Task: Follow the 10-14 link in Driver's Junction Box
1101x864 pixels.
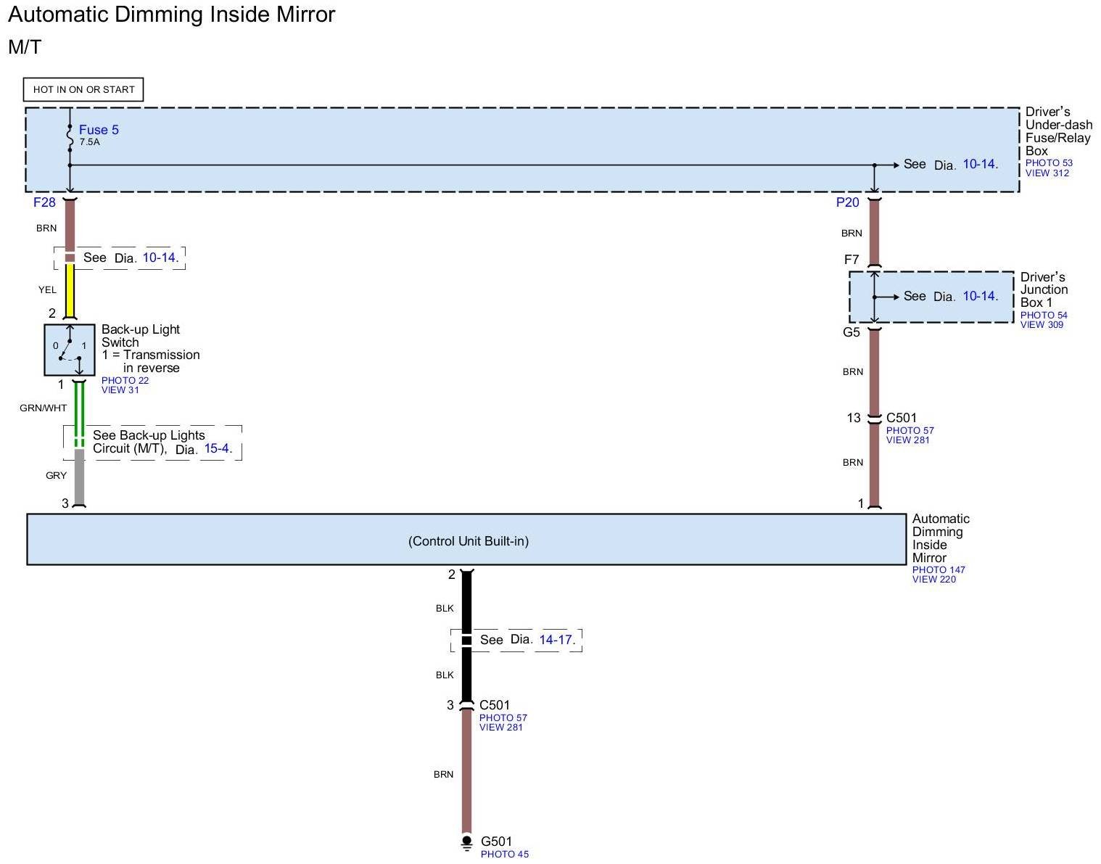Action: (979, 296)
